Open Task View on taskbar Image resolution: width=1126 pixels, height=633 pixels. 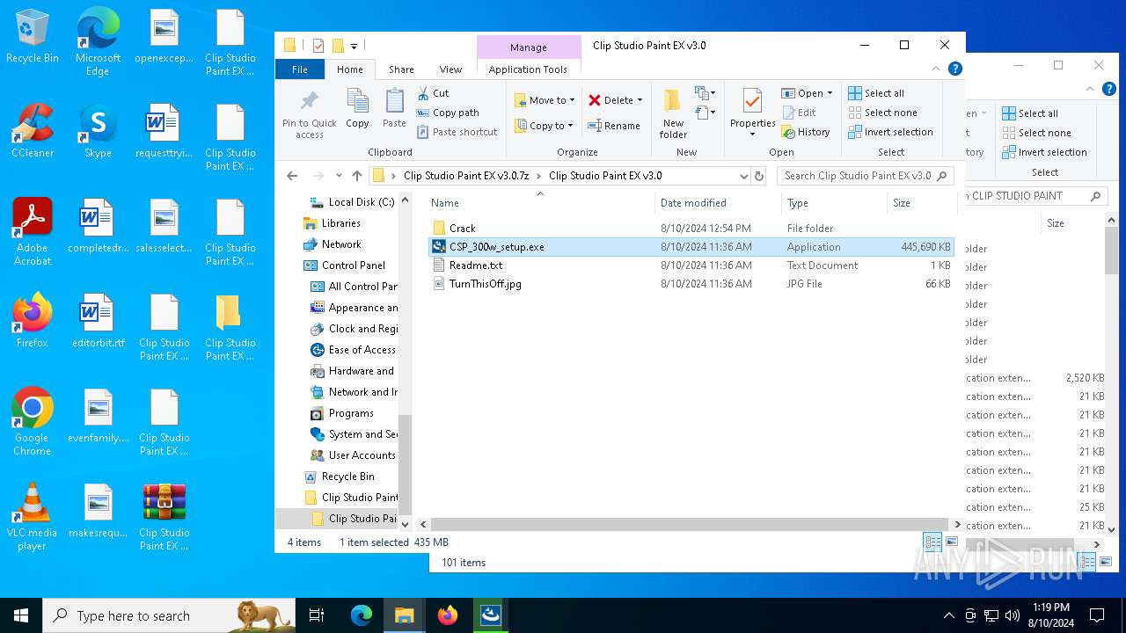[317, 615]
